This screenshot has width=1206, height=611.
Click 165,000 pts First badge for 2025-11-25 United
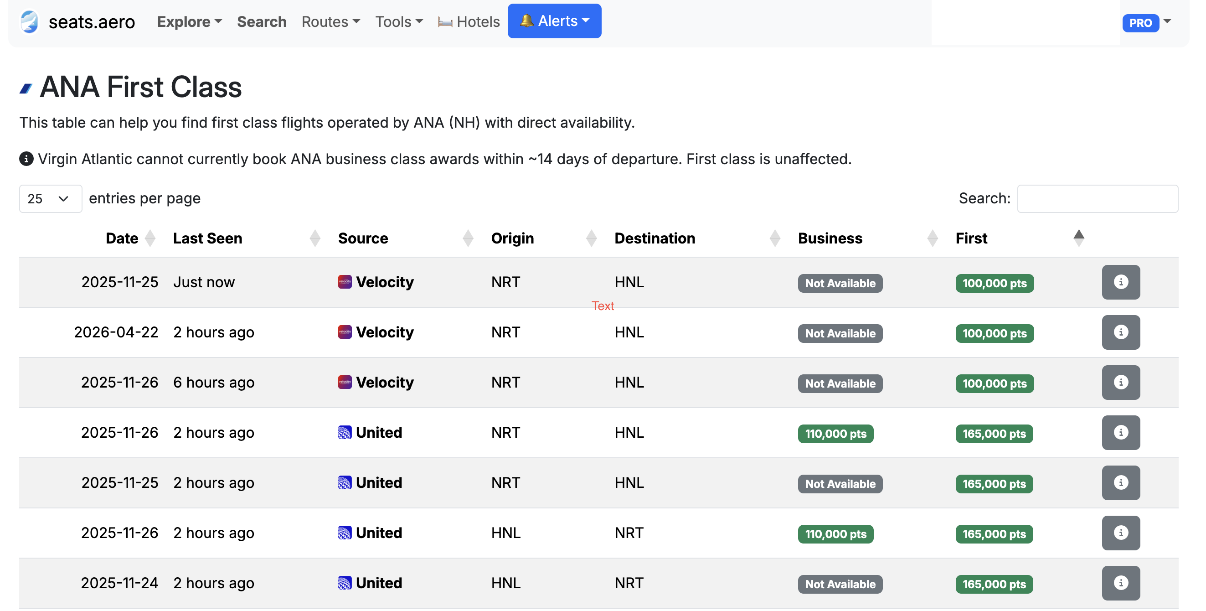click(x=994, y=484)
